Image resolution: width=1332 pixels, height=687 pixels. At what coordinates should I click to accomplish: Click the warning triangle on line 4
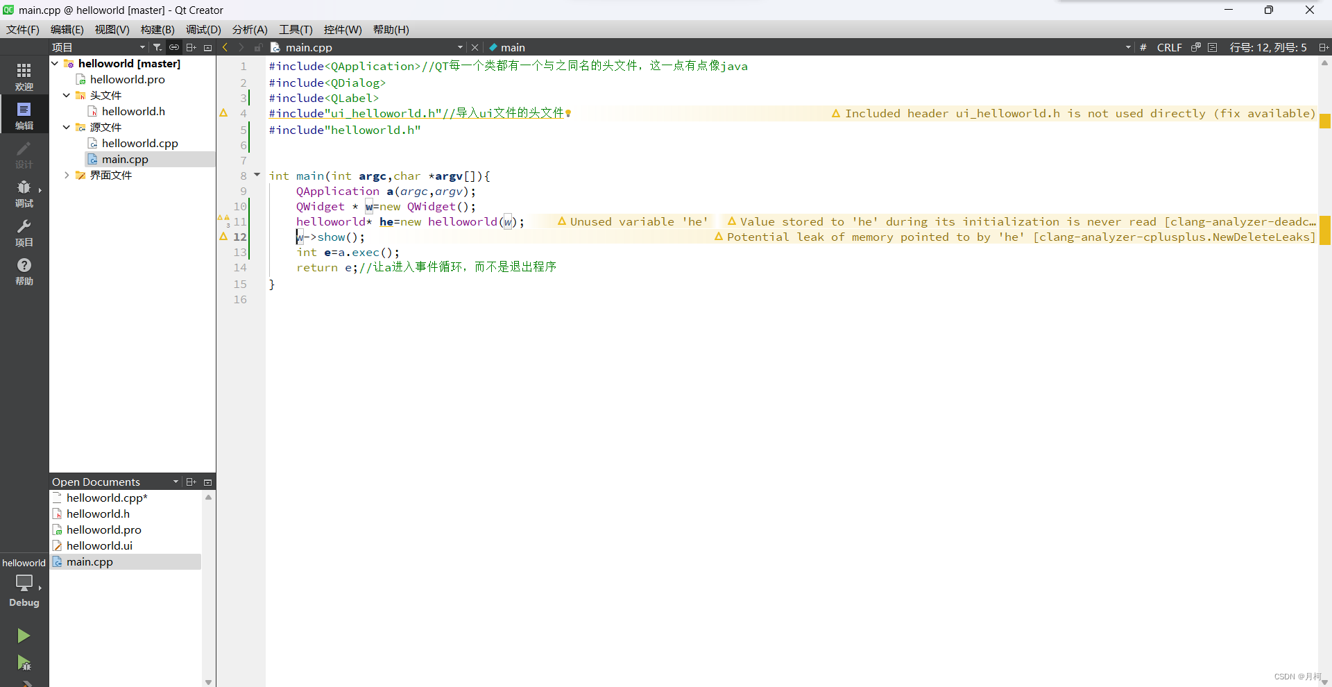point(223,113)
